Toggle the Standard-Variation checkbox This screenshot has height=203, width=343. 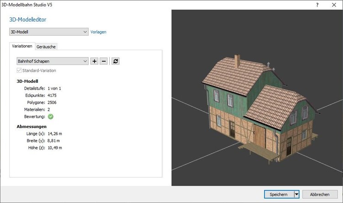[x=19, y=71]
